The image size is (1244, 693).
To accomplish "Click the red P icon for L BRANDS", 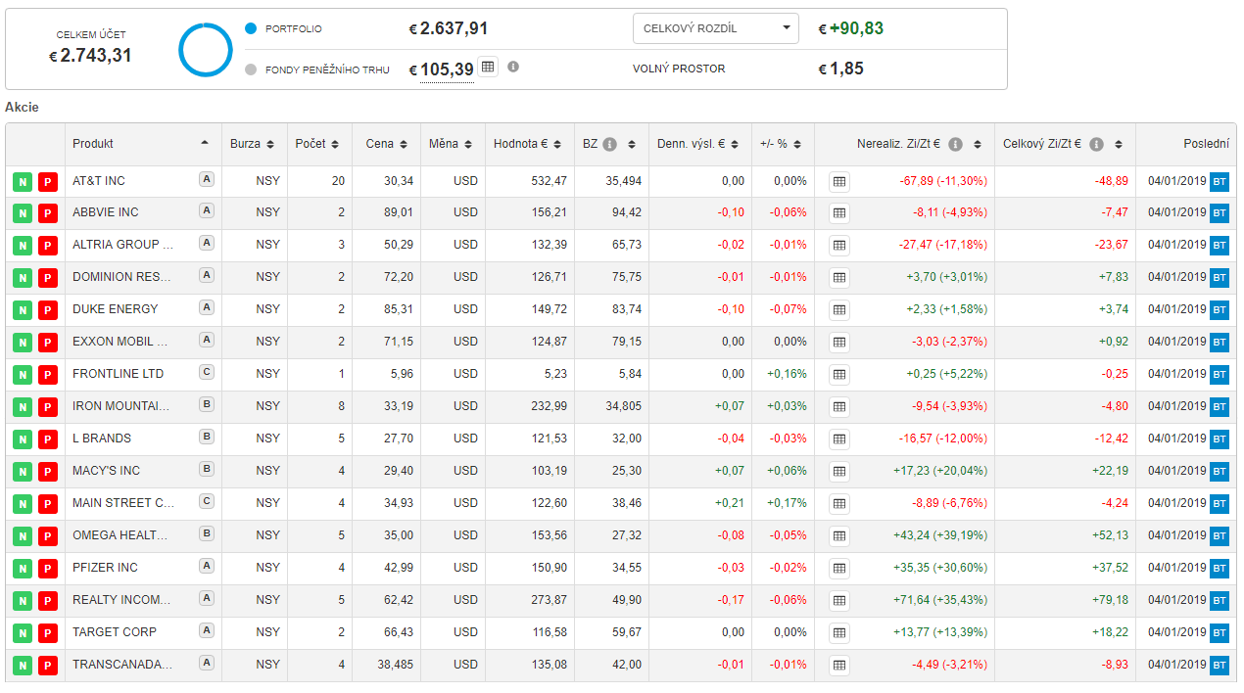I will 48,440.
